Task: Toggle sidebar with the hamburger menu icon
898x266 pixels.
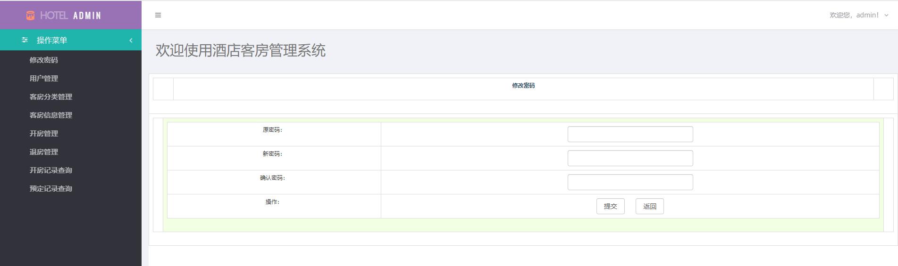Action: click(158, 16)
